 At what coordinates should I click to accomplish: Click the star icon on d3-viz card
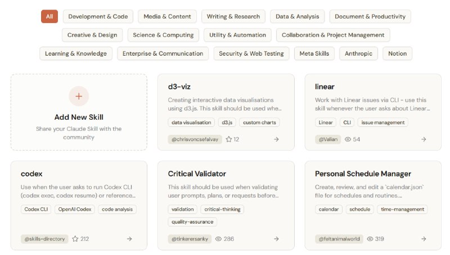pyautogui.click(x=229, y=139)
